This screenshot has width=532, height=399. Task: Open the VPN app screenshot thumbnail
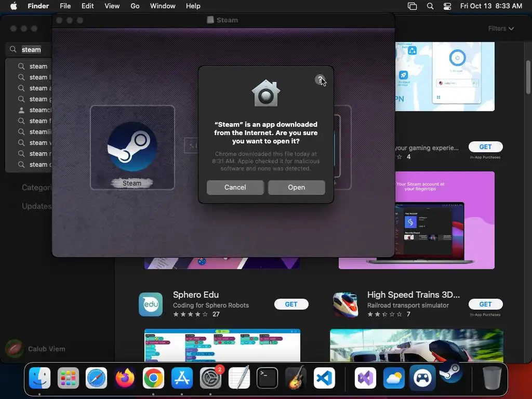pos(445,76)
